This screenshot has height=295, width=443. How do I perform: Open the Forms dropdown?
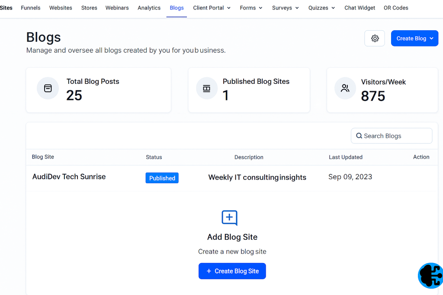[261, 8]
